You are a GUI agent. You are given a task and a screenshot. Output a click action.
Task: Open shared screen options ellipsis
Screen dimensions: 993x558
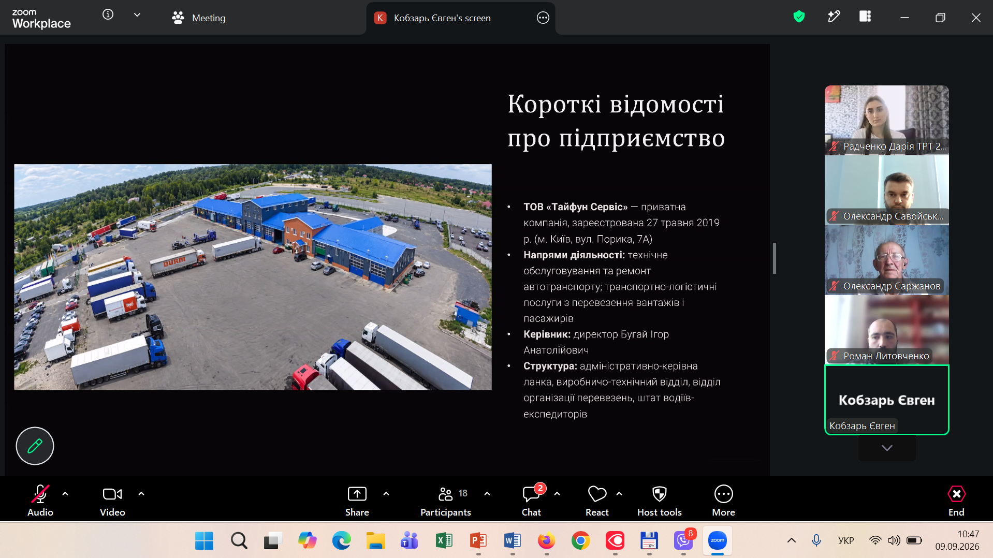pos(543,18)
